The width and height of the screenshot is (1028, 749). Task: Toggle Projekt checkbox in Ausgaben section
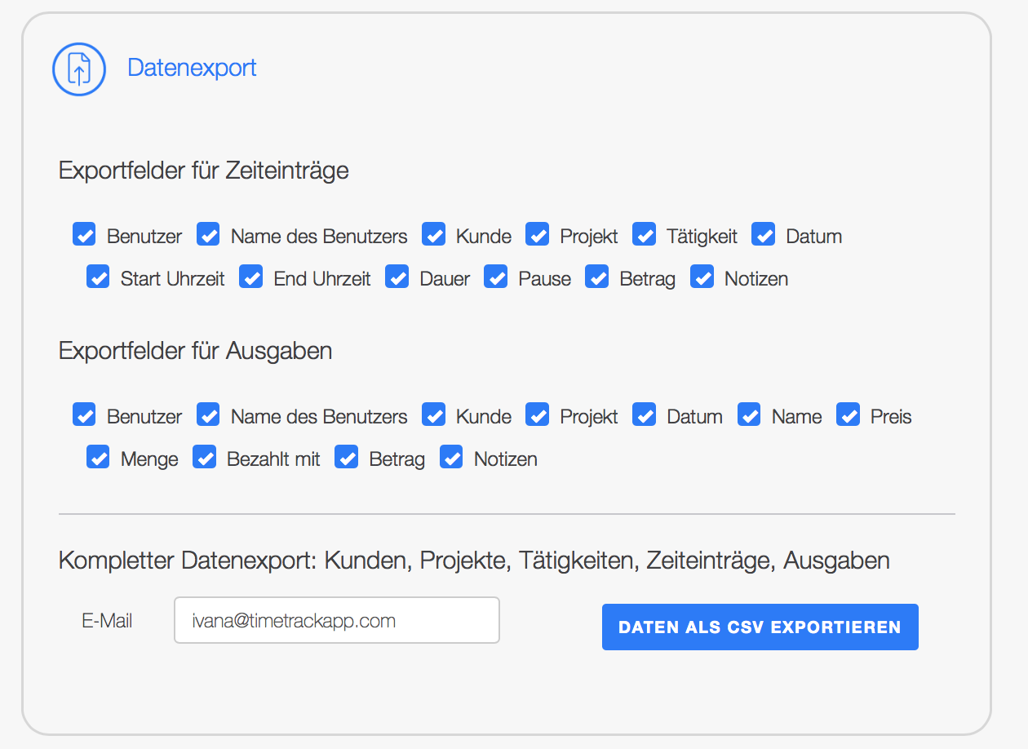pyautogui.click(x=538, y=414)
